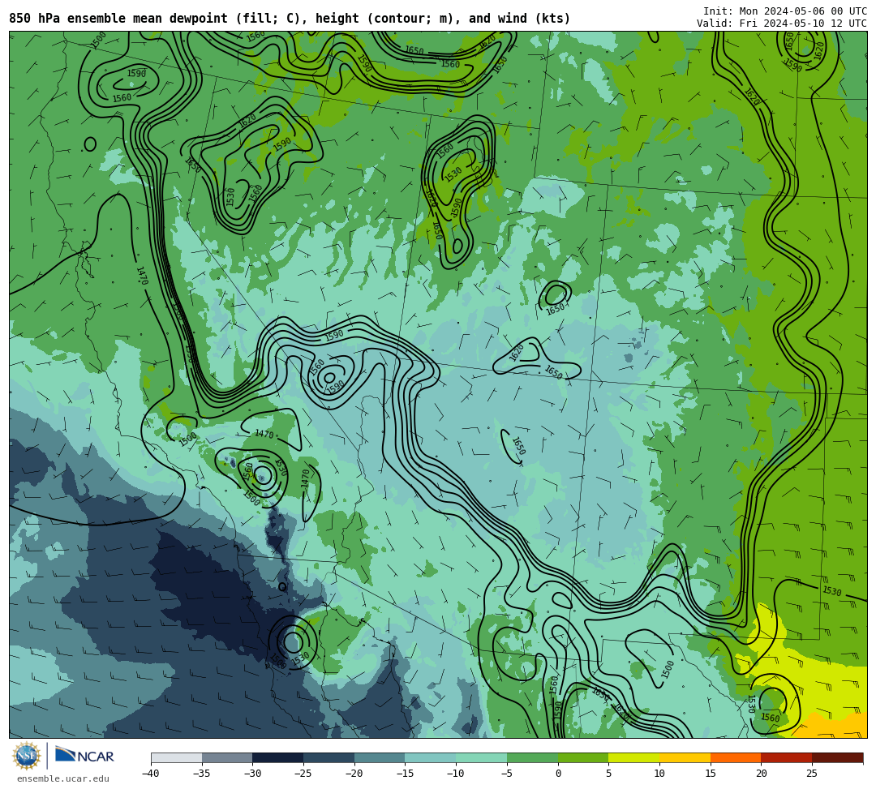Image resolution: width=876 pixels, height=789 pixels.
Task: Click the 25 colorbar tick label
Action: click(x=812, y=774)
